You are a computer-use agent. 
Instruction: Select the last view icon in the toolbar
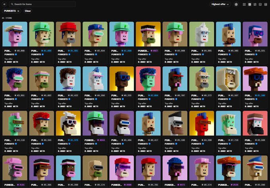click(x=266, y=4)
